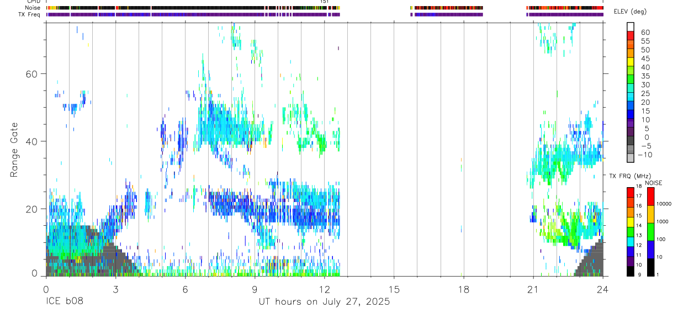Screen dimensions: 678x313
Task: Click 'UT hours on July 27, 2025' label
Action: (324, 302)
